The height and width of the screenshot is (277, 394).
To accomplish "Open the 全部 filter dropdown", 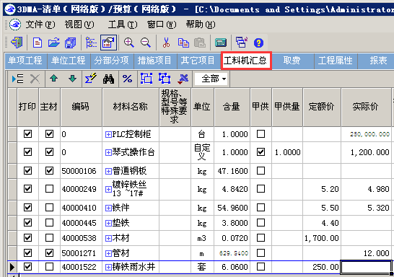I will [211, 79].
